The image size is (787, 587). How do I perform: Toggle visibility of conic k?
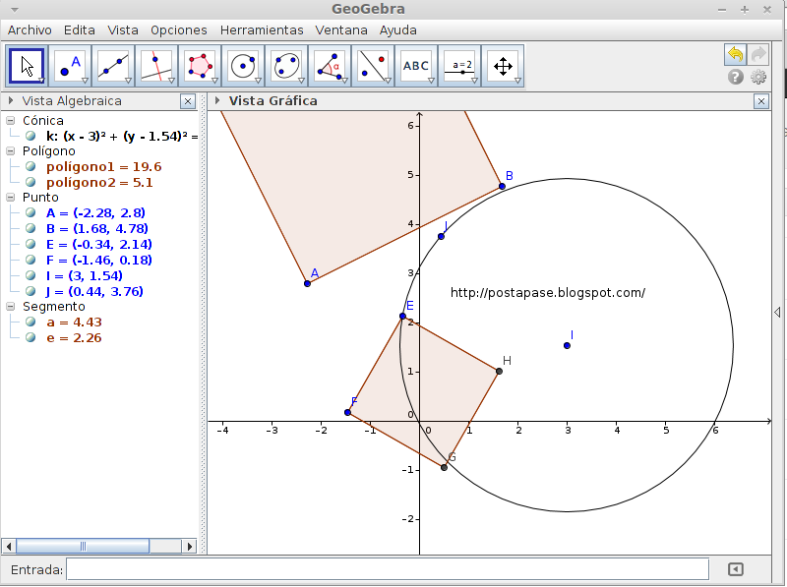(x=30, y=135)
